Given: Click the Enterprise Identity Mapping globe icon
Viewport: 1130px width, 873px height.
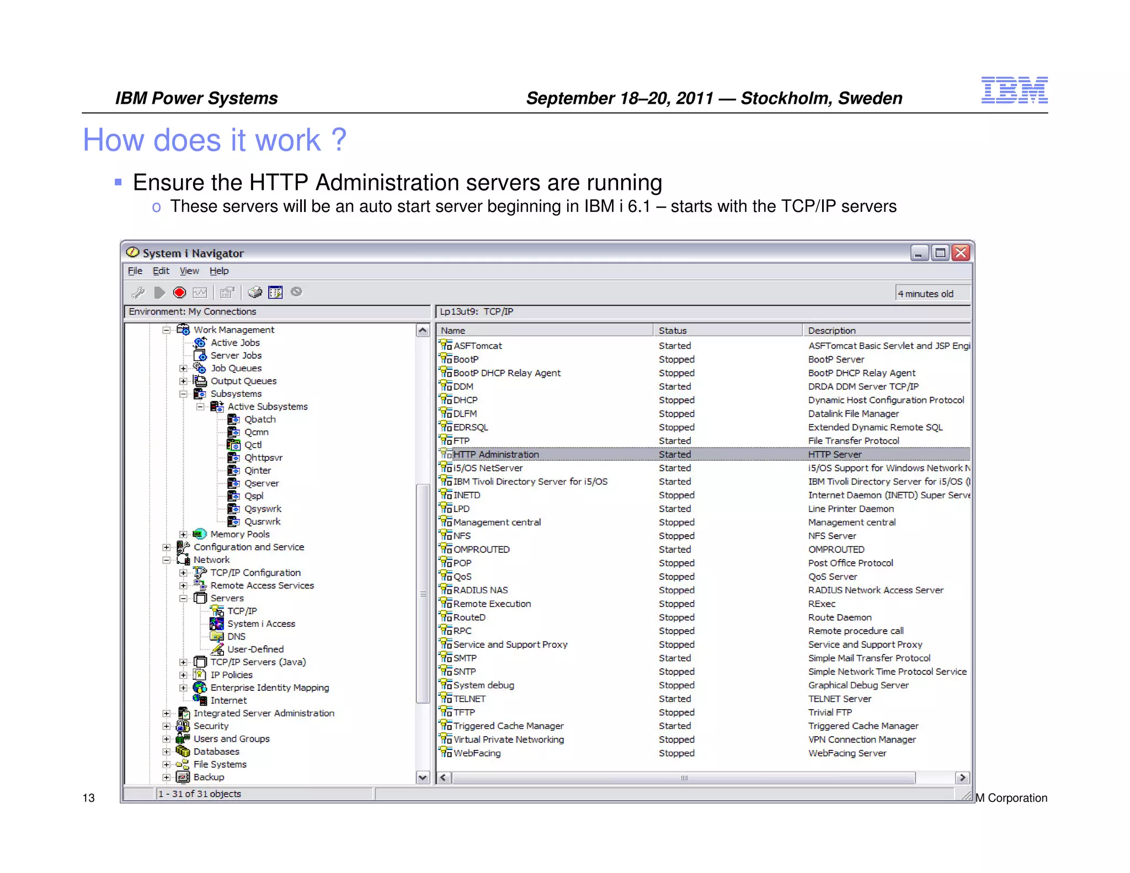Looking at the screenshot, I should (x=200, y=688).
